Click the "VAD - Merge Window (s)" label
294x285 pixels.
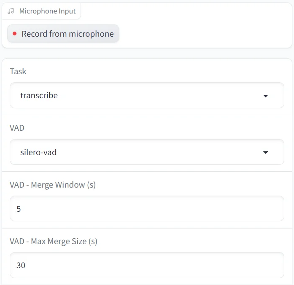(x=53, y=185)
